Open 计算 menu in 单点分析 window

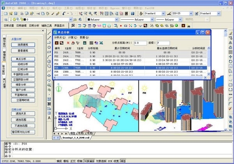click(73, 37)
